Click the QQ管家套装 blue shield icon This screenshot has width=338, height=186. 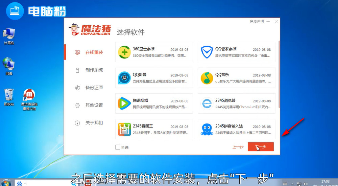click(207, 52)
